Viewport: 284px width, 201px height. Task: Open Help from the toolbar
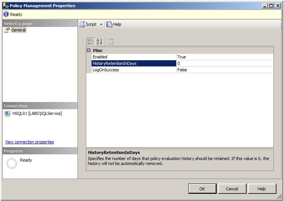click(114, 24)
